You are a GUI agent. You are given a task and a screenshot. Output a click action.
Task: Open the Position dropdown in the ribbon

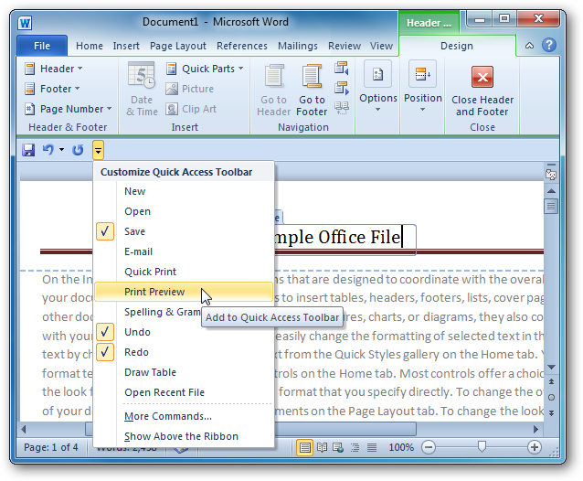point(423,86)
